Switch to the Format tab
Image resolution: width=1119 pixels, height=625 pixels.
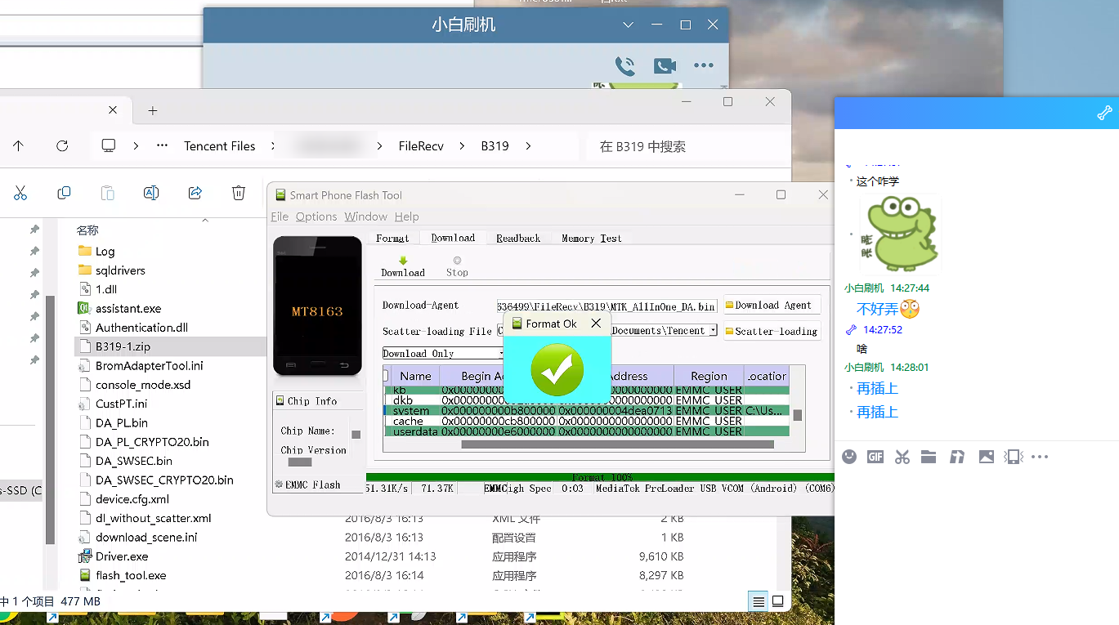coord(392,238)
